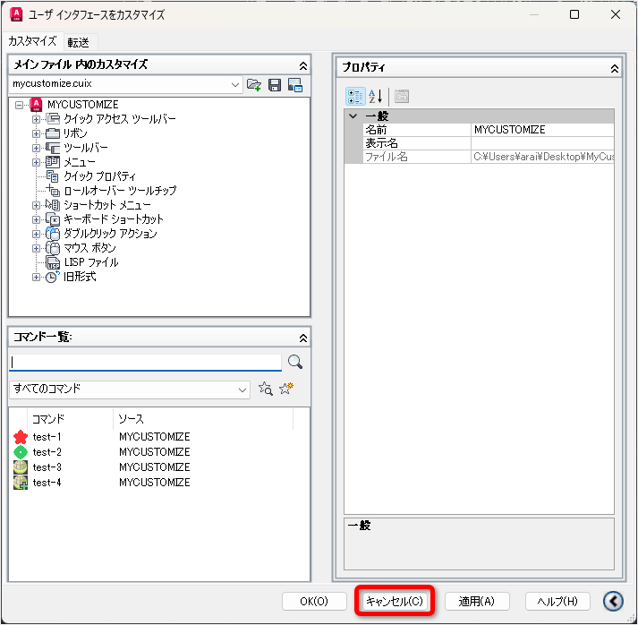The height and width of the screenshot is (625, 638).
Task: Select the icon next to test-3
Action: pyautogui.click(x=21, y=467)
